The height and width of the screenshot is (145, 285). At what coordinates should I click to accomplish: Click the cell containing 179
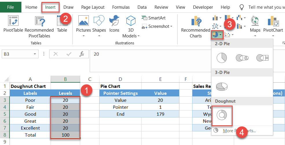click(x=160, y=114)
